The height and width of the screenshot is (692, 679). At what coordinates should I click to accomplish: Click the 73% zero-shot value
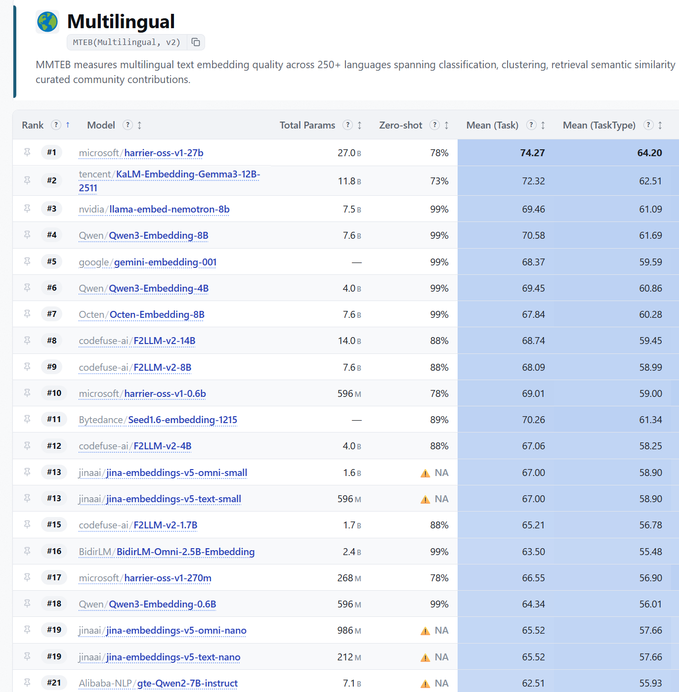tap(439, 181)
